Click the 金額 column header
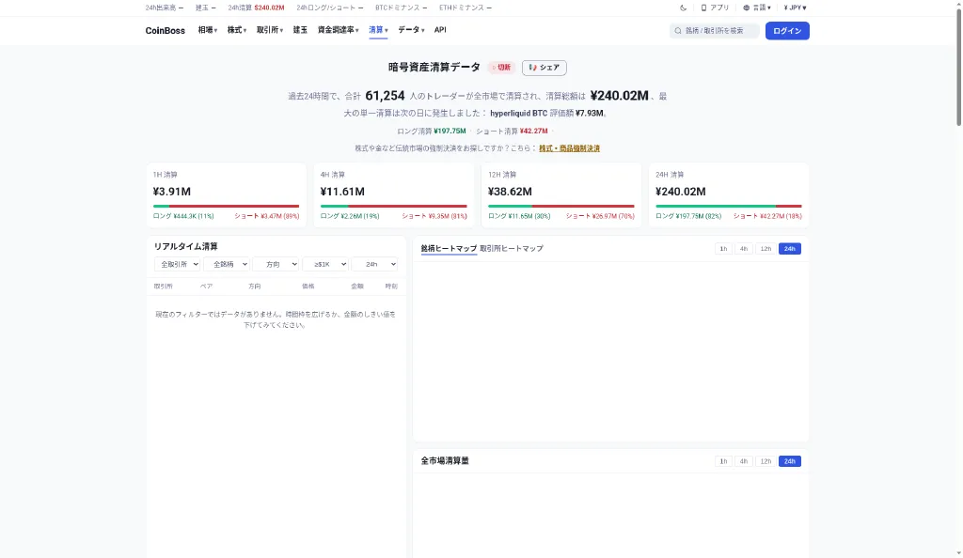The width and height of the screenshot is (963, 558). pos(356,287)
